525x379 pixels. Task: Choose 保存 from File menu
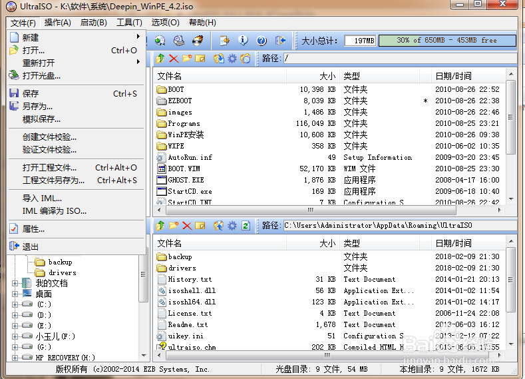pyautogui.click(x=77, y=93)
